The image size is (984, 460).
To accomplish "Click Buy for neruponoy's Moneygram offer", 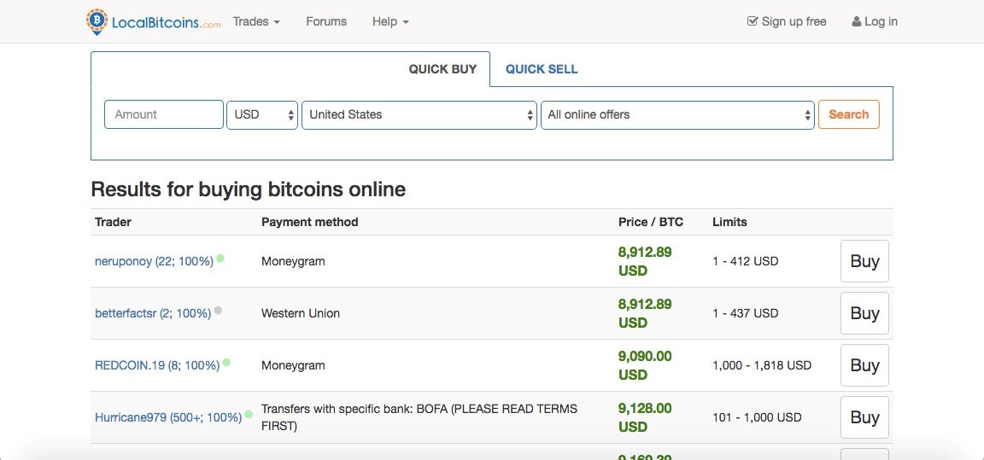I will point(864,261).
